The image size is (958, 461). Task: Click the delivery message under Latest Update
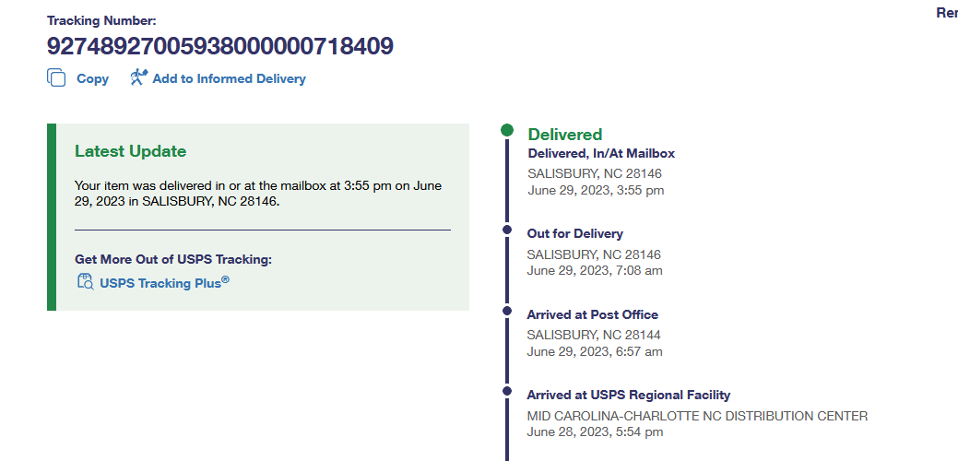258,193
